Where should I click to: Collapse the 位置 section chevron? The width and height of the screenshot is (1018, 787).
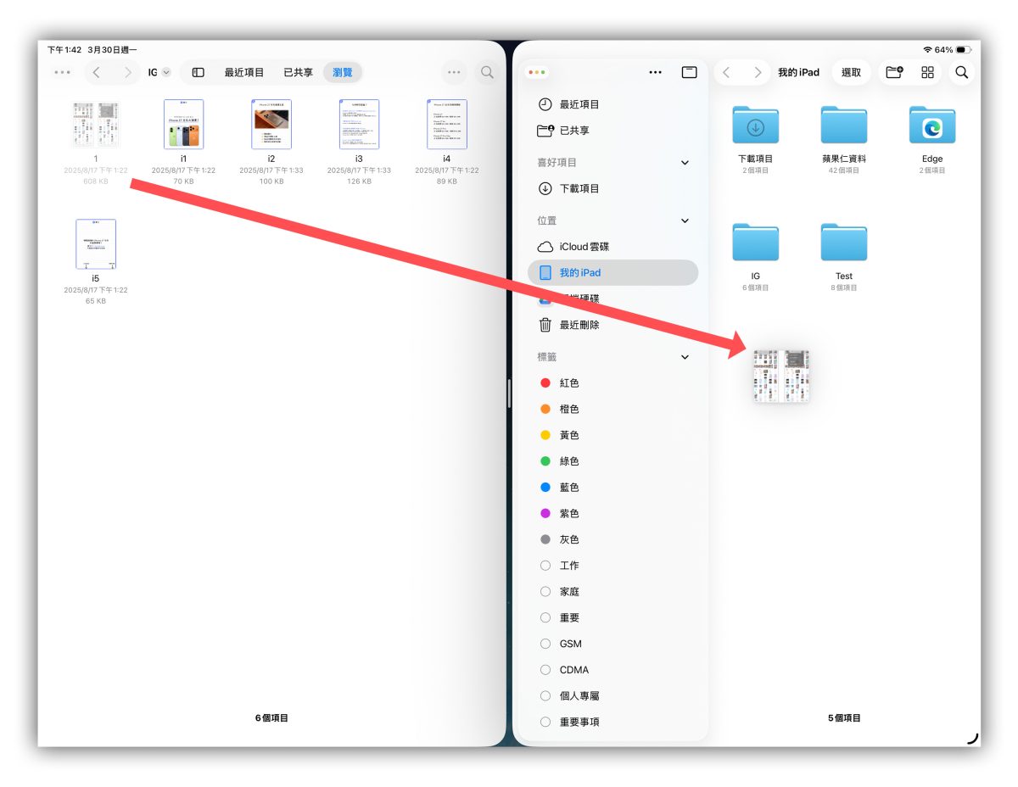[685, 220]
